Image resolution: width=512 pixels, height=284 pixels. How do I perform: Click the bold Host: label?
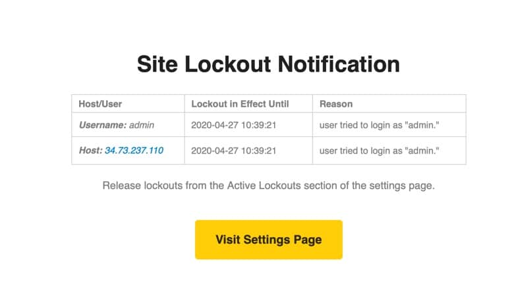pos(90,151)
